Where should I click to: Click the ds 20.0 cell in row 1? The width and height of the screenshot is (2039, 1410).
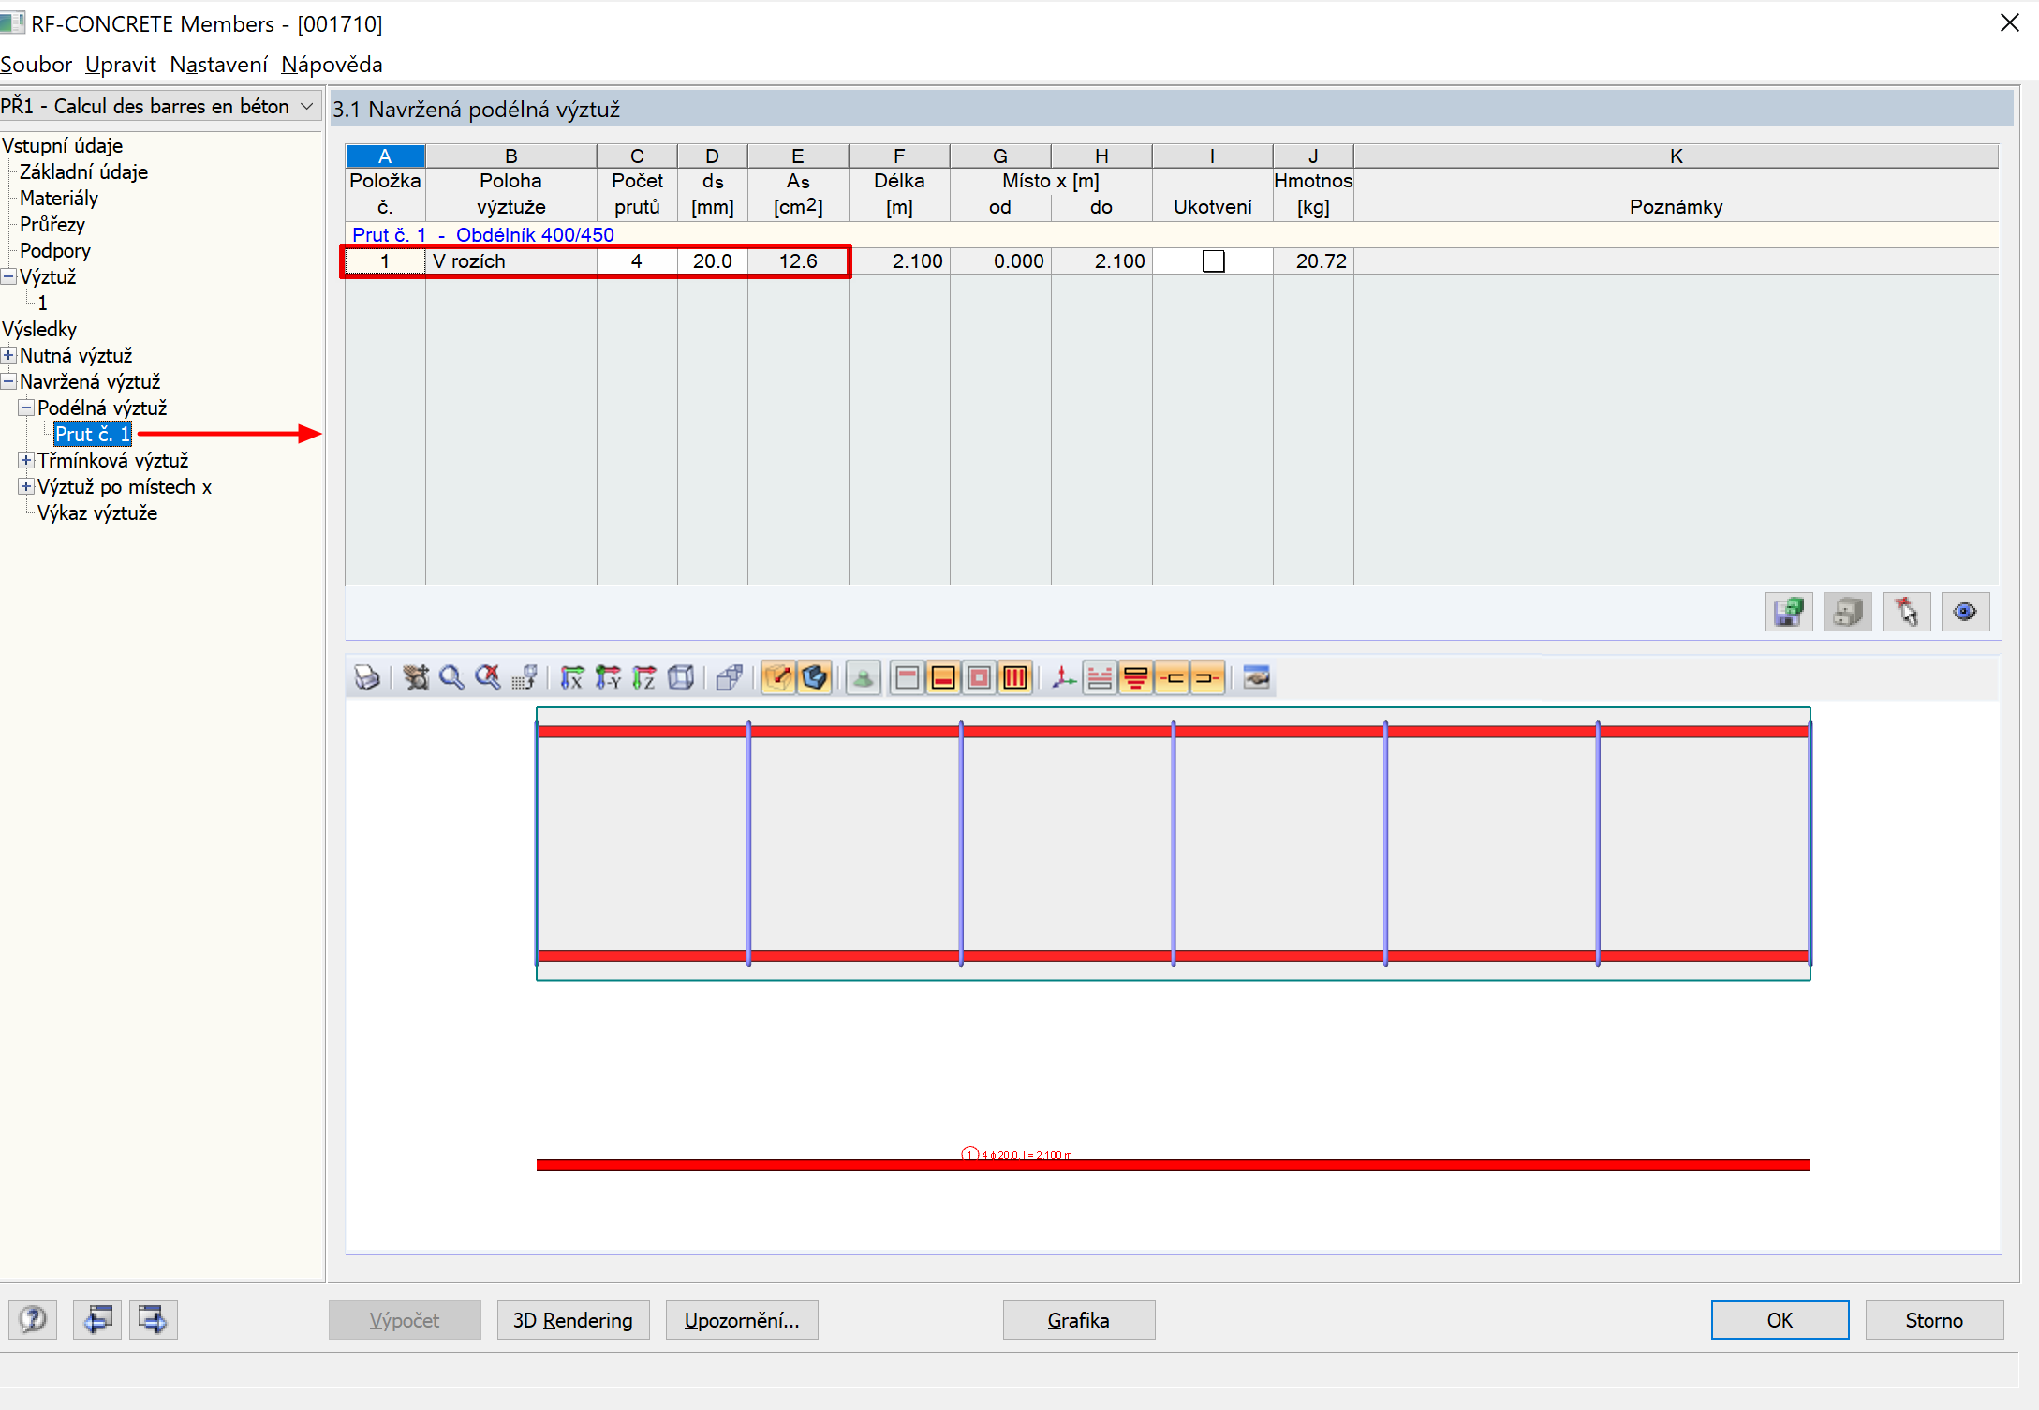coord(712,261)
